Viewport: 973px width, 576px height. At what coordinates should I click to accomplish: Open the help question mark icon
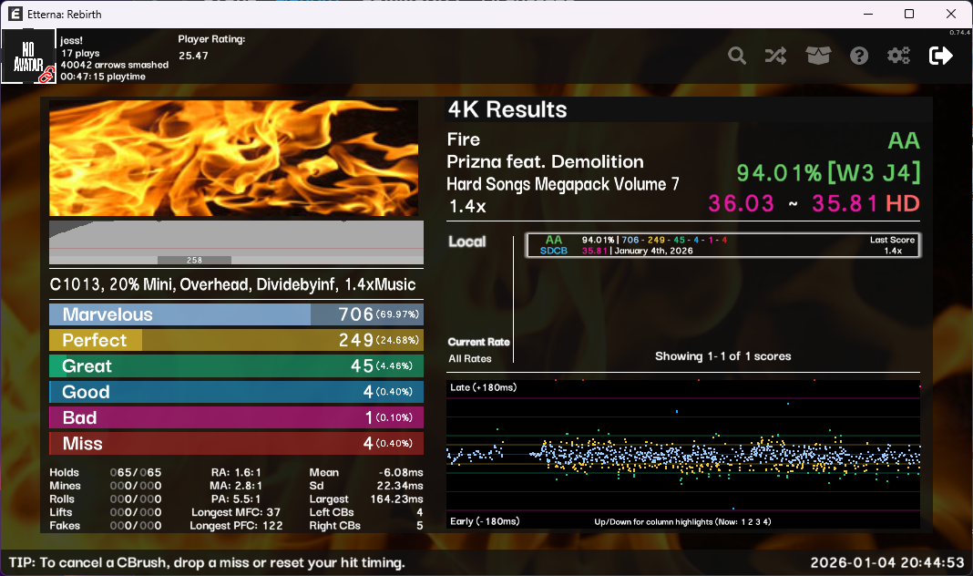859,56
